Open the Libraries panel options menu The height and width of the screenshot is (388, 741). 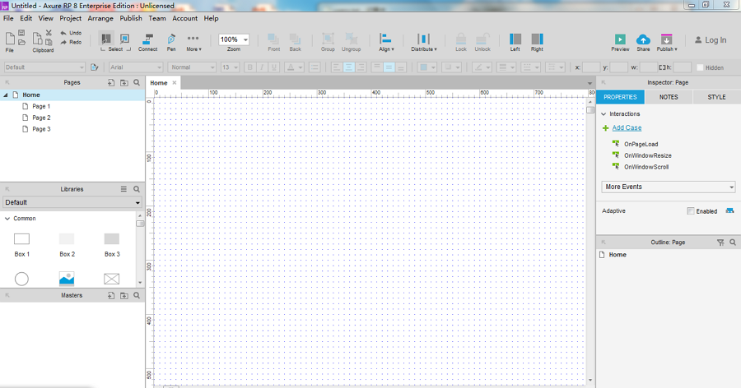124,189
